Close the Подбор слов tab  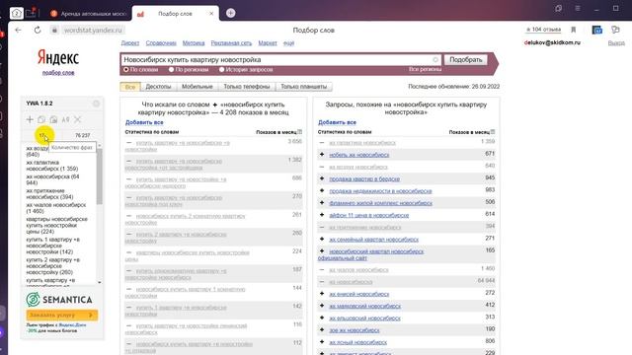pos(211,13)
